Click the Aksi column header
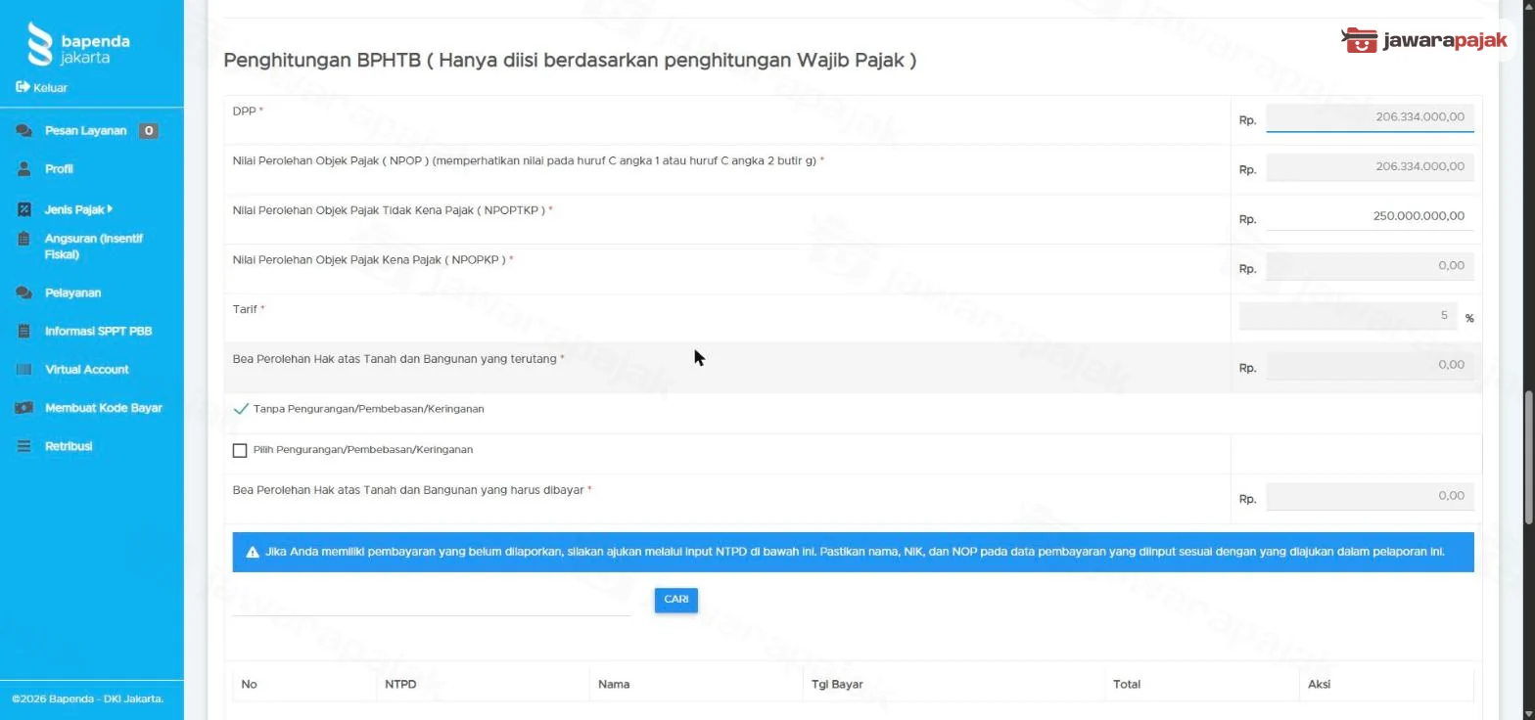The height and width of the screenshot is (720, 1535). 1319,684
